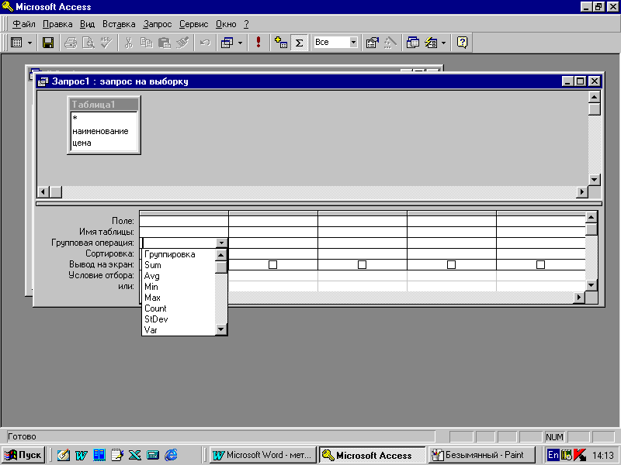The image size is (621, 465).
Task: Click the Copy icon in toolbar
Action: (x=146, y=43)
